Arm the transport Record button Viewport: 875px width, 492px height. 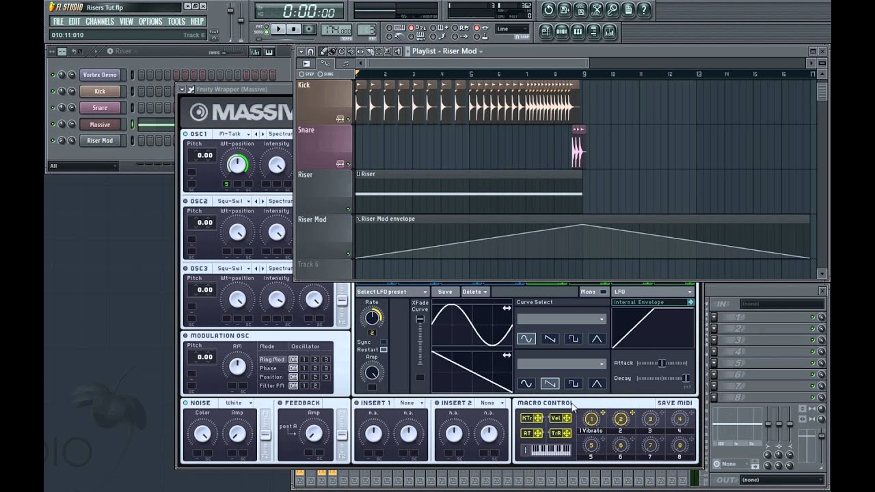309,29
